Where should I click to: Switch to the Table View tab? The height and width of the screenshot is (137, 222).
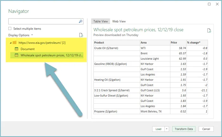101,21
